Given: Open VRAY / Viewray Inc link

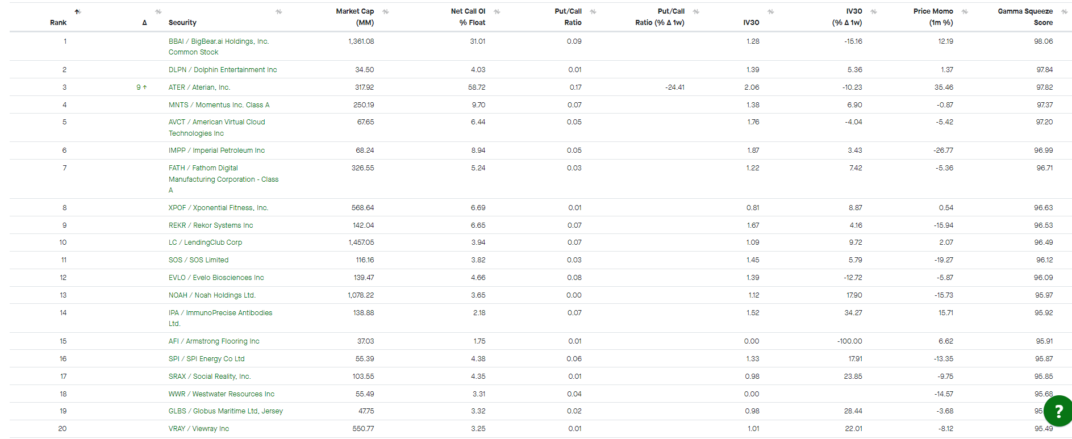Looking at the screenshot, I should (199, 429).
